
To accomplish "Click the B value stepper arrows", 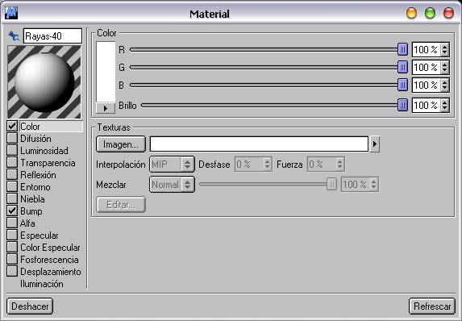I will click(x=444, y=85).
